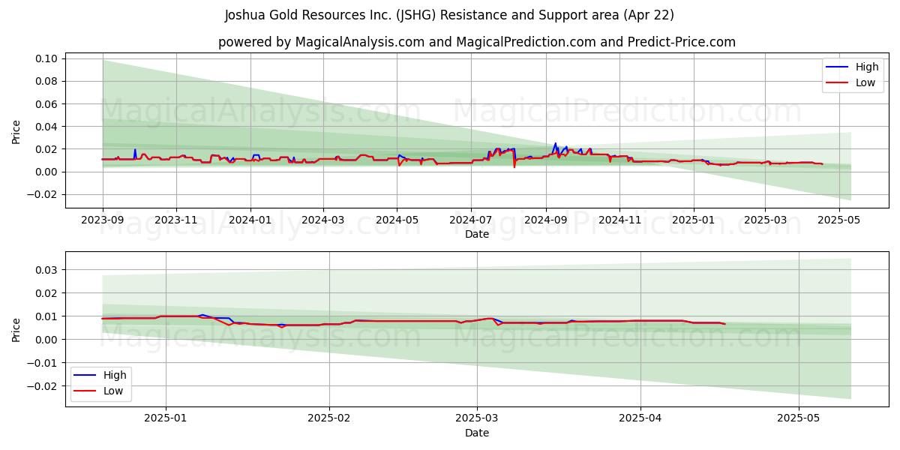Click the 2024-03 tick label on top chart
The image size is (900, 450).
pos(323,220)
